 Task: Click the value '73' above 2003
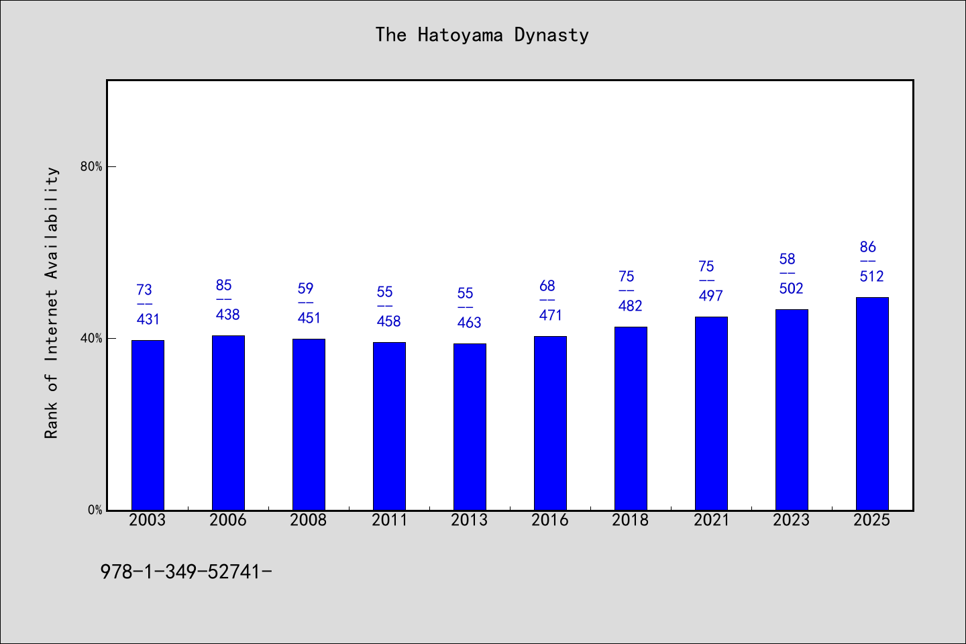tap(144, 290)
